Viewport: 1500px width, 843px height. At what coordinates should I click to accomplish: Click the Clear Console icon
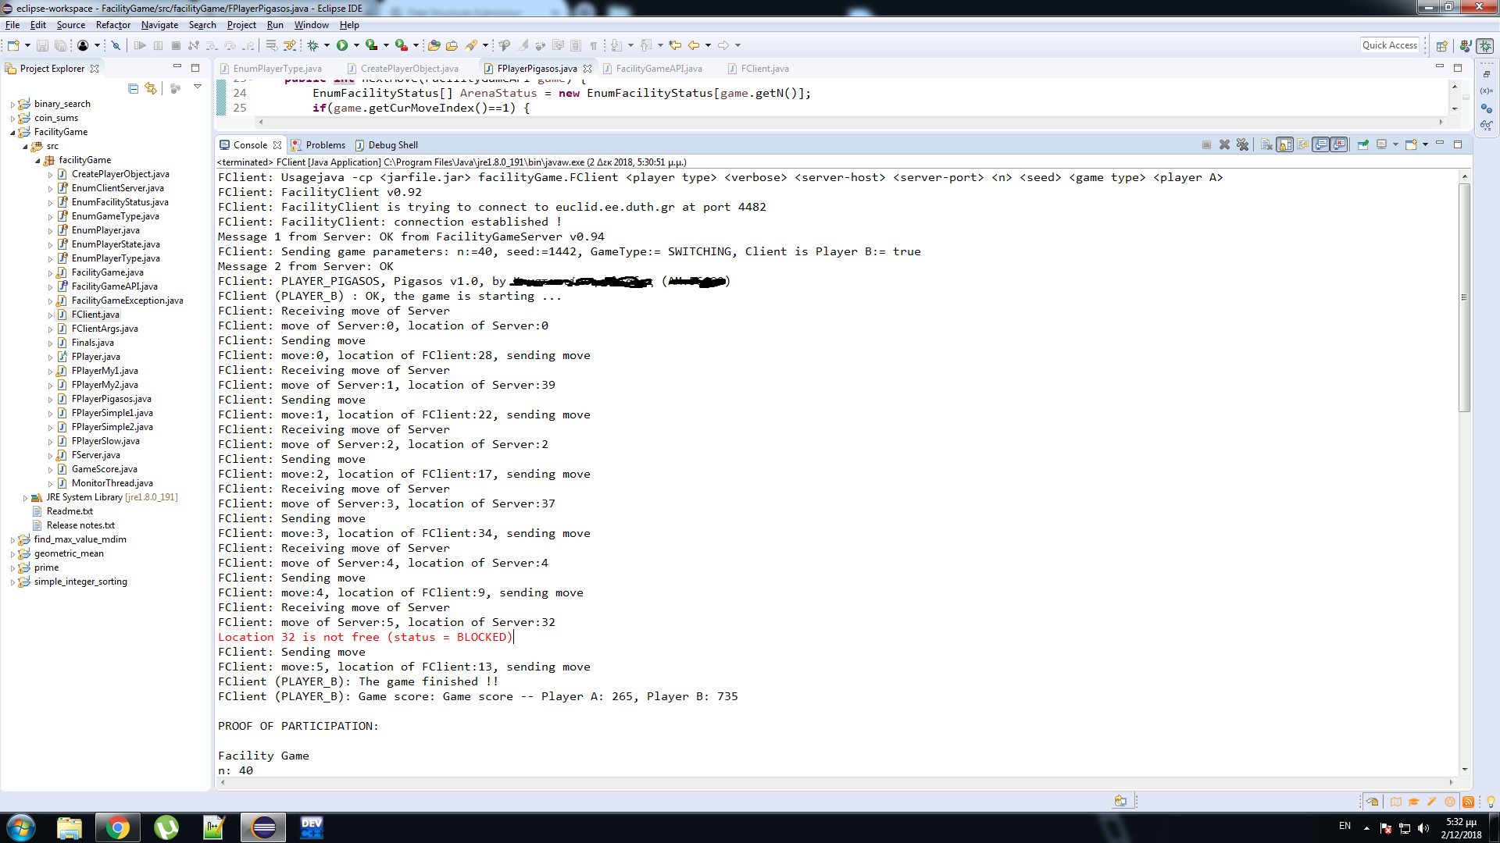1266,145
